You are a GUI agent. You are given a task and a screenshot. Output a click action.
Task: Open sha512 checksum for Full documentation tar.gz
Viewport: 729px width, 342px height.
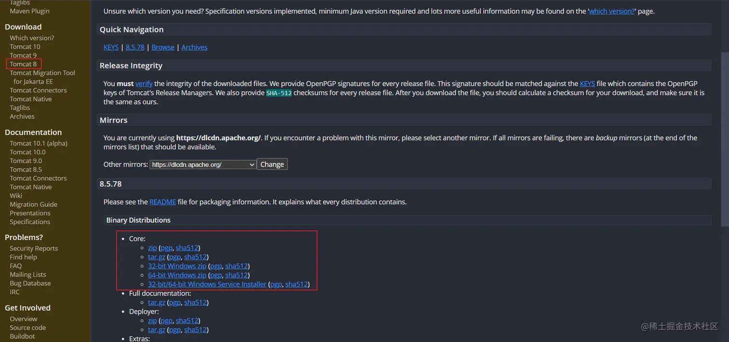(x=195, y=303)
